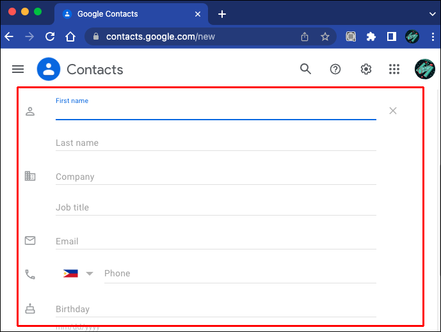Focus the contacts.google.com address bar
This screenshot has height=332, width=441.
pos(192,36)
